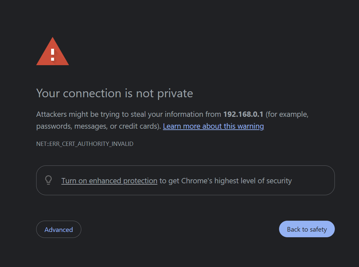Click the red warning triangle icon
Image resolution: width=359 pixels, height=267 pixels.
52,53
